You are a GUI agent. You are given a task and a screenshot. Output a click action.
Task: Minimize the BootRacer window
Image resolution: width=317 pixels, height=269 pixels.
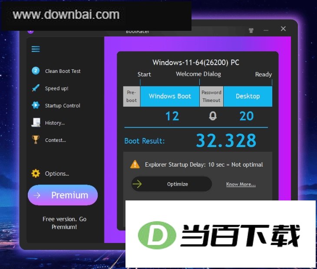(266, 30)
